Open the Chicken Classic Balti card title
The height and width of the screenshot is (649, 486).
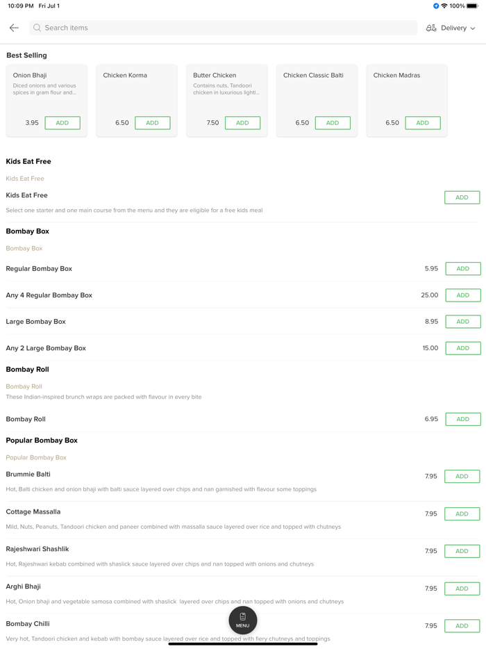point(313,75)
